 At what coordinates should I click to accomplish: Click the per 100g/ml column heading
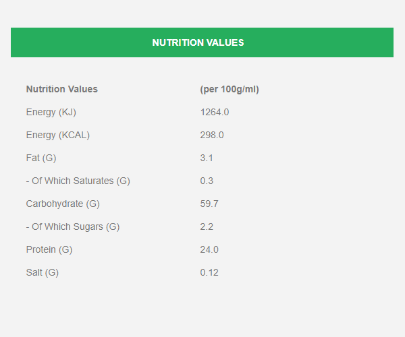tap(230, 90)
